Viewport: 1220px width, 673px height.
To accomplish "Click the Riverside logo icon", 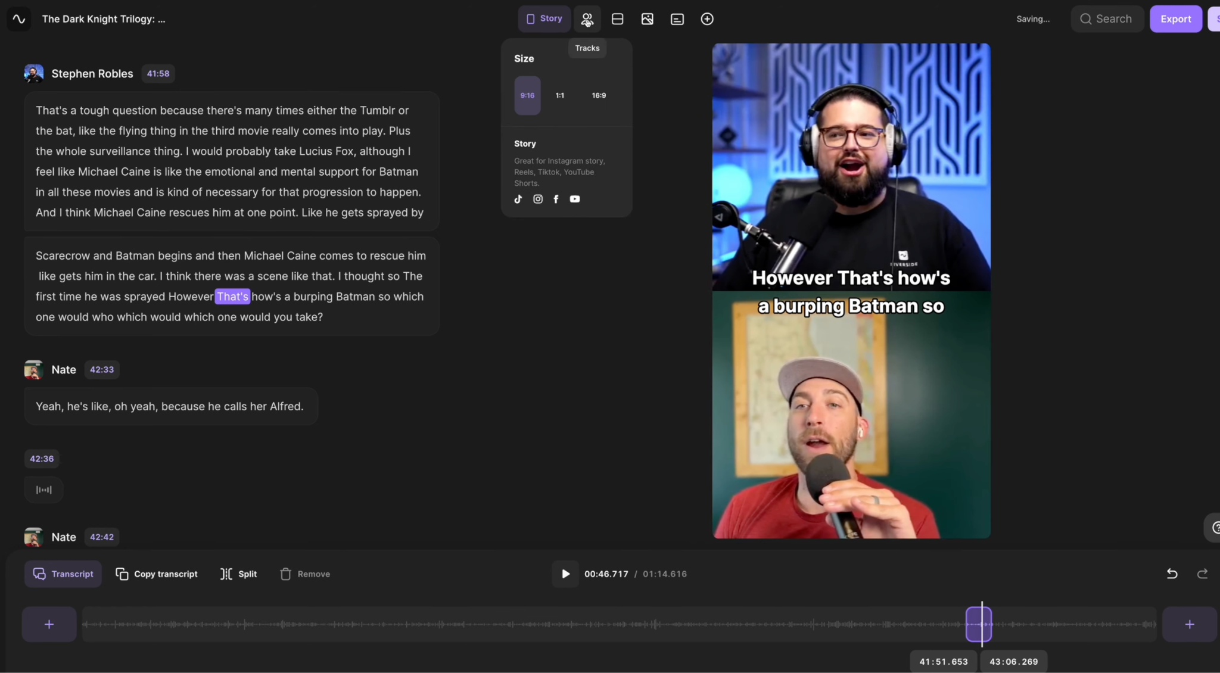I will (x=19, y=19).
